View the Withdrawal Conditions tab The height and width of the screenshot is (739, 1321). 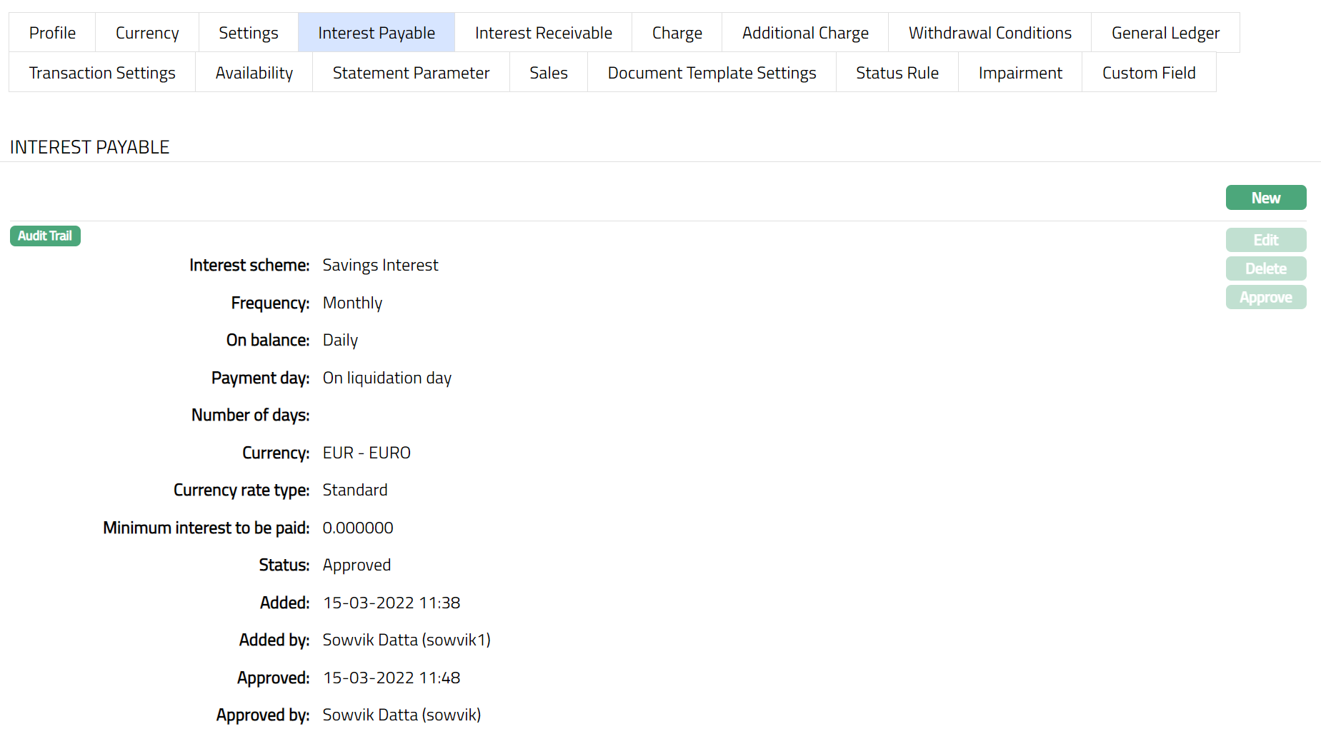pyautogui.click(x=989, y=33)
